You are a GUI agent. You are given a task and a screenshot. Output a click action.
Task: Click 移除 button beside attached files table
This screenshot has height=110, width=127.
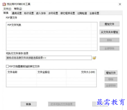click(111, 79)
